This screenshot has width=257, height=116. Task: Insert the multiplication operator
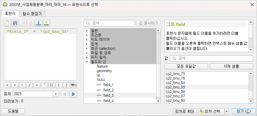click(x=37, y=85)
